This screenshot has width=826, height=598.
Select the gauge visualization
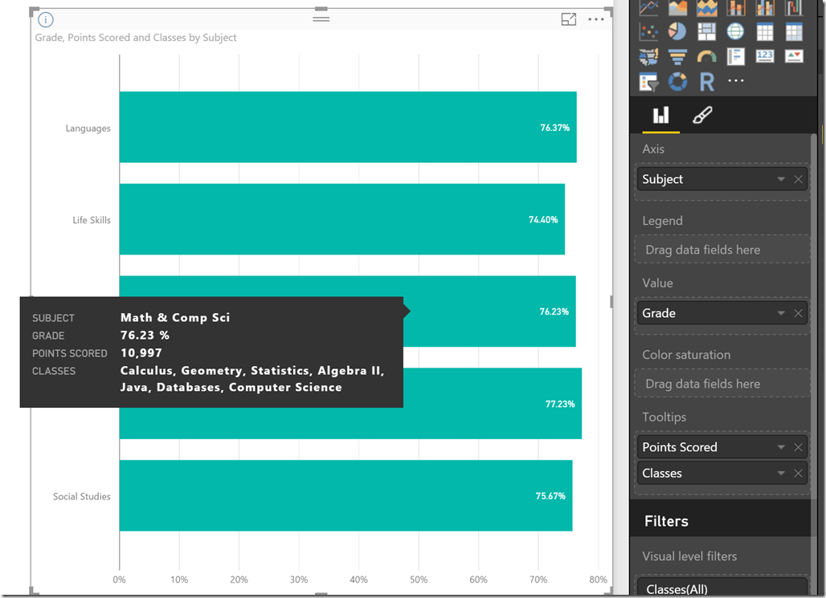(706, 56)
